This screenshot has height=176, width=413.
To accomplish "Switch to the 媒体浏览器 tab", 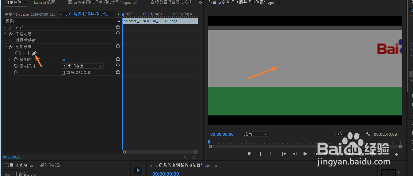I will [x=50, y=165].
